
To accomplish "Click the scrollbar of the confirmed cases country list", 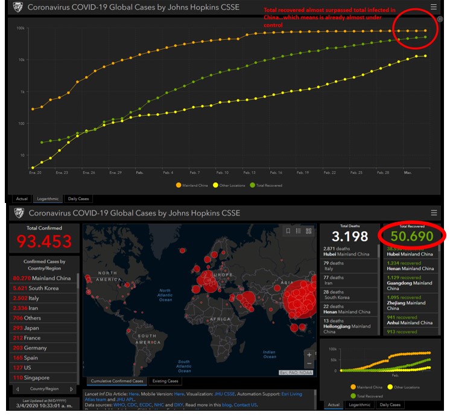I will 77,281.
